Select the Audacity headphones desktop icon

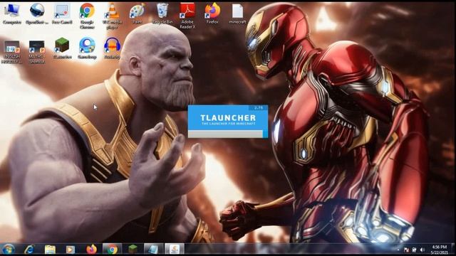tap(112, 49)
